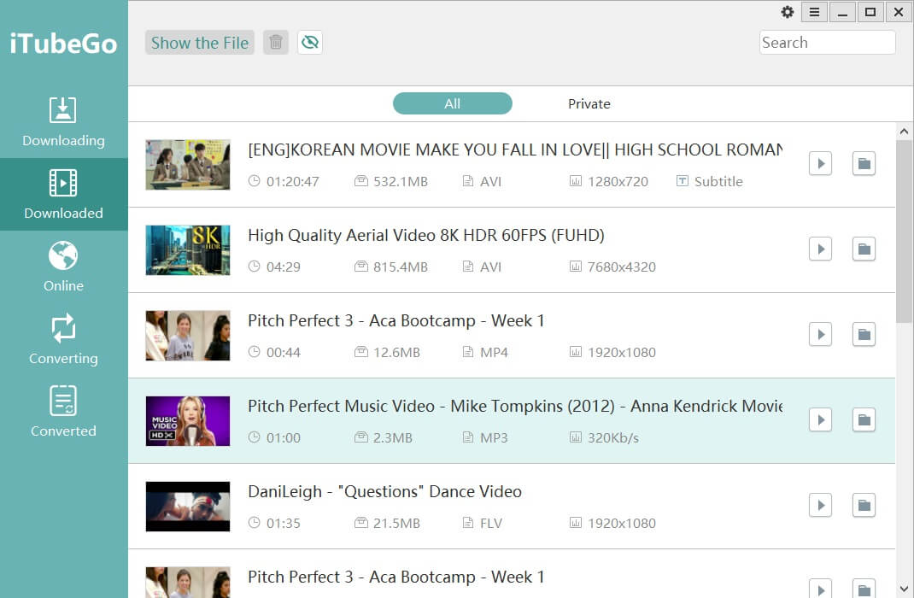Click the 1280x720 resolution text
Screen dimensions: 914x598
(x=618, y=182)
